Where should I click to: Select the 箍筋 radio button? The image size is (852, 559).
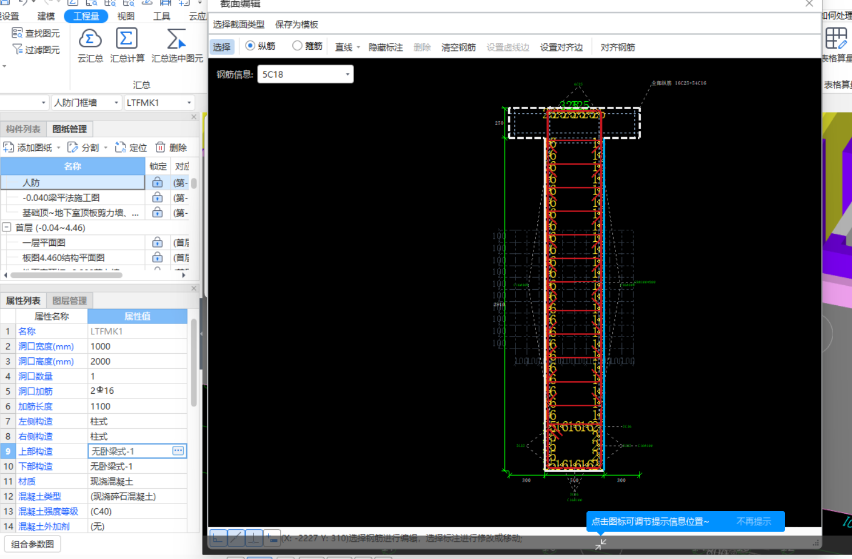click(297, 46)
